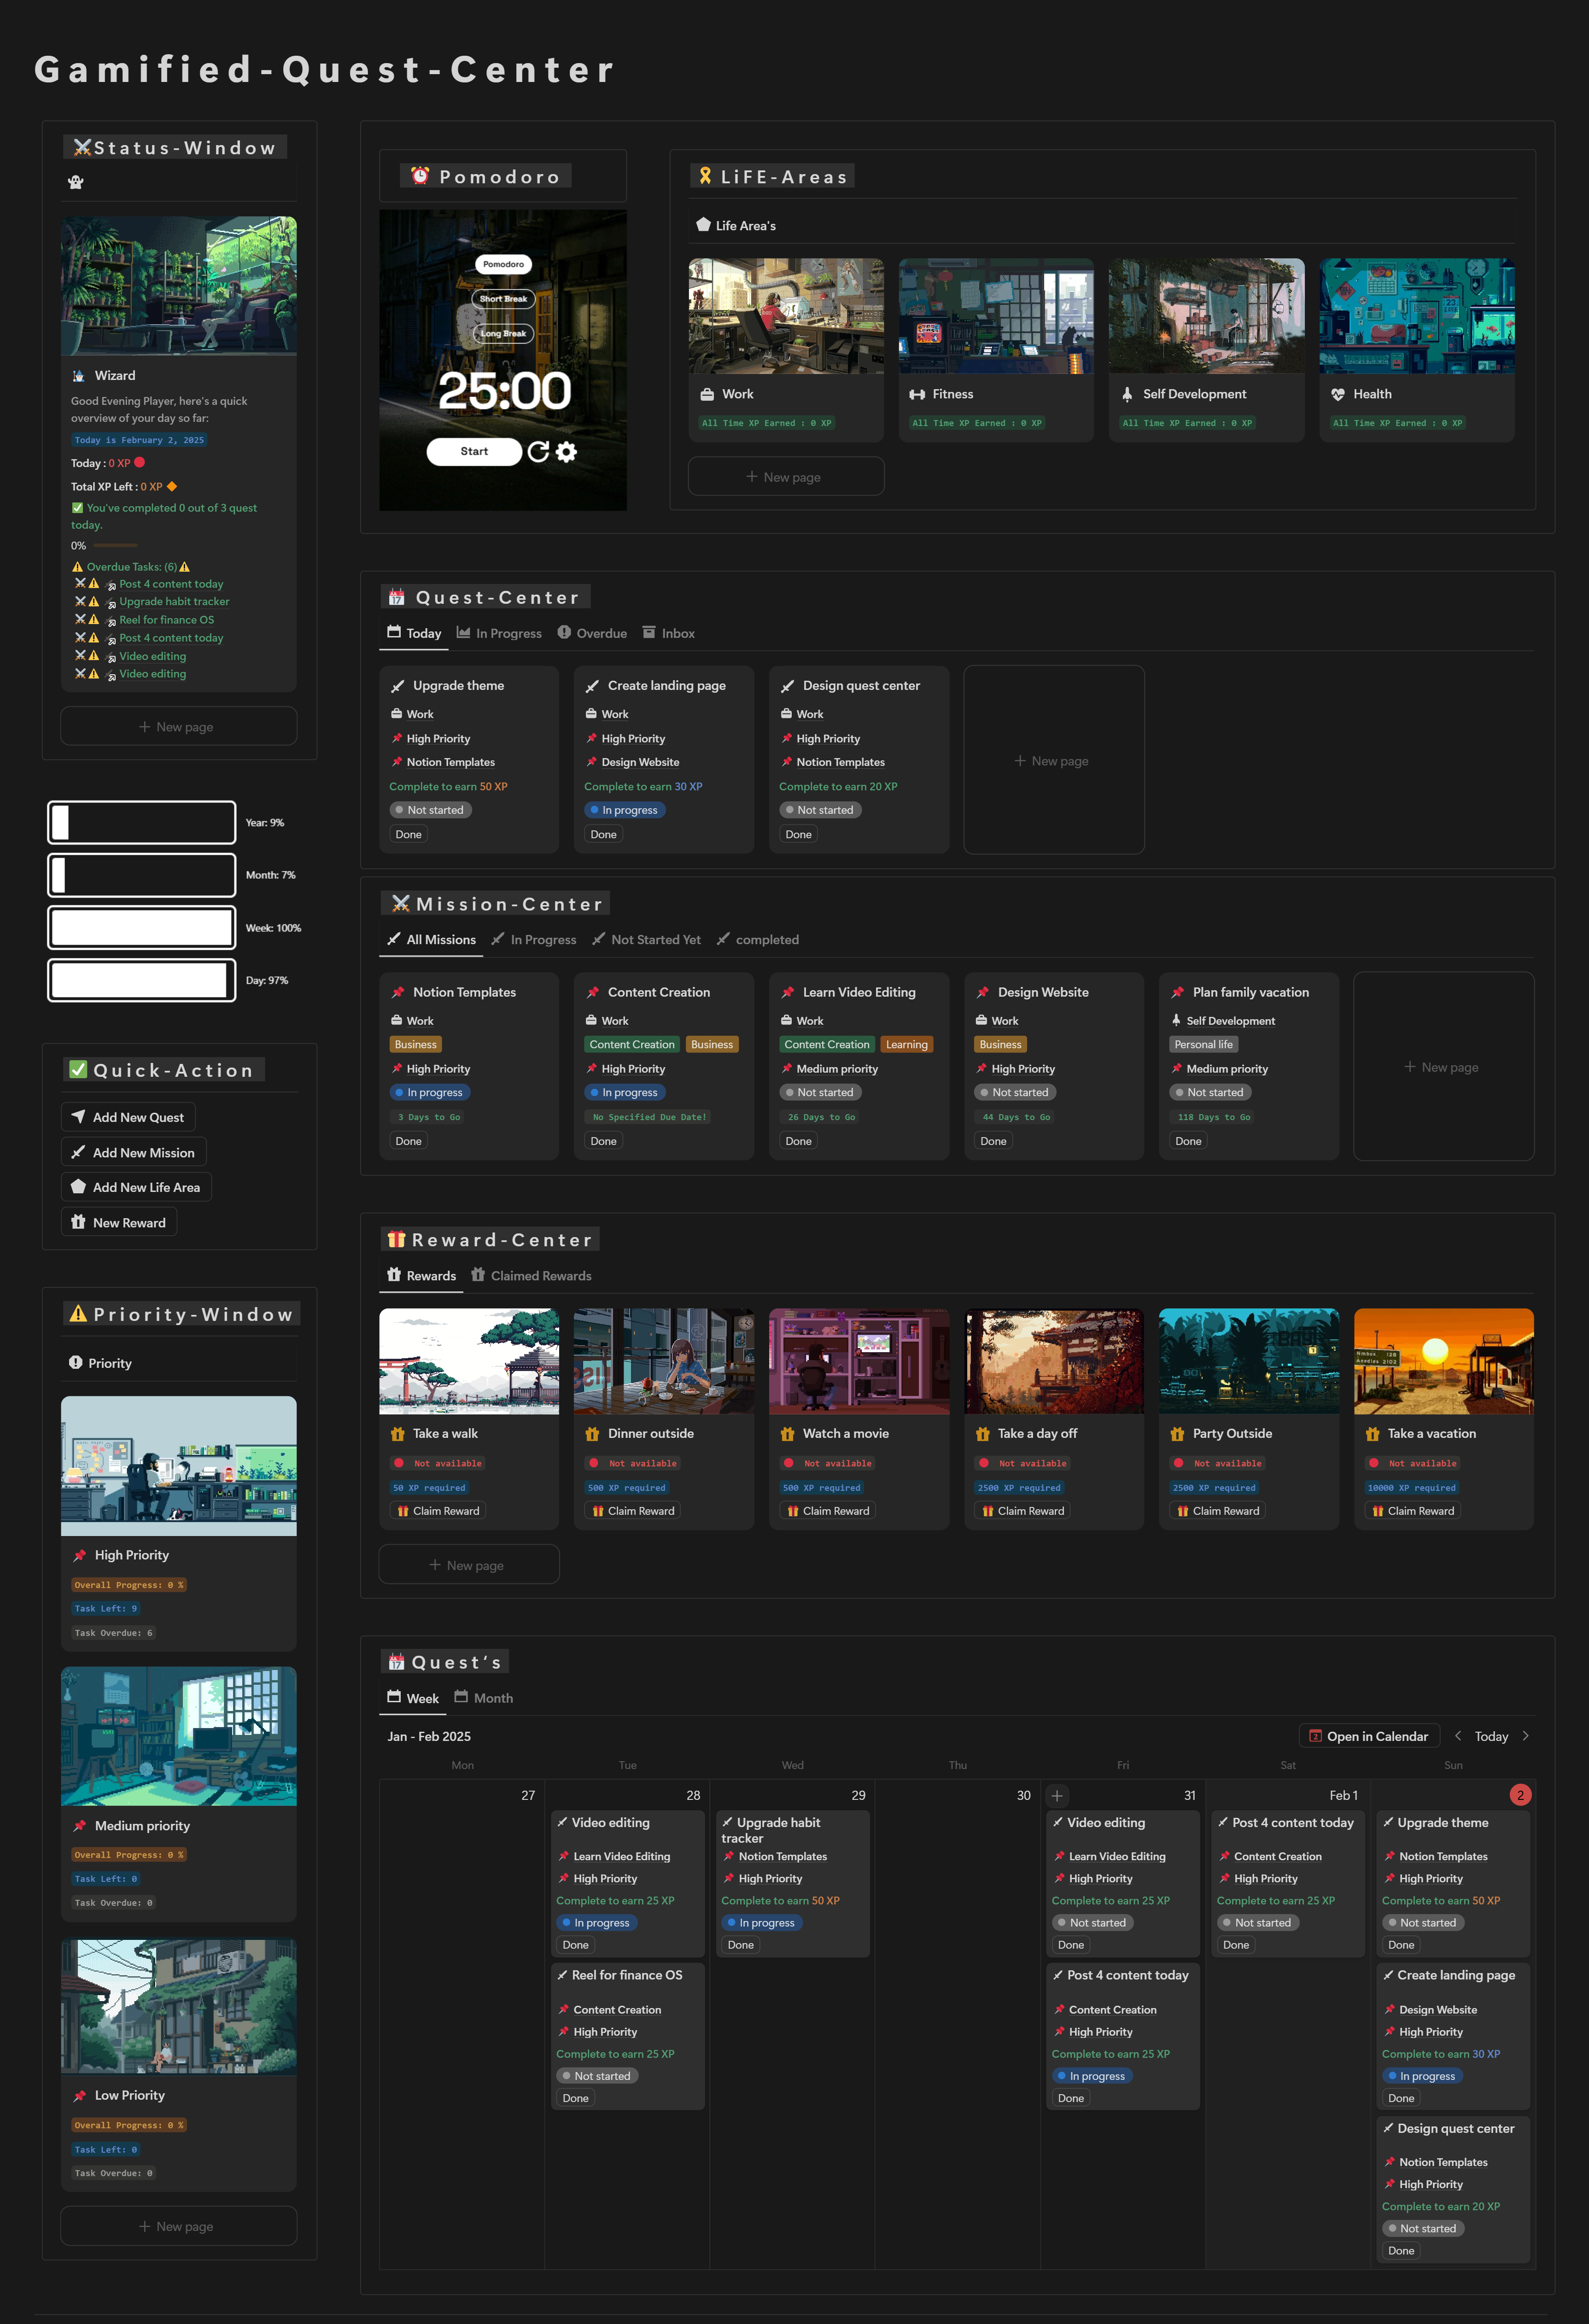Switch Quest's calendar to Month view
Viewport: 1589px width, 2324px height.
point(484,1698)
